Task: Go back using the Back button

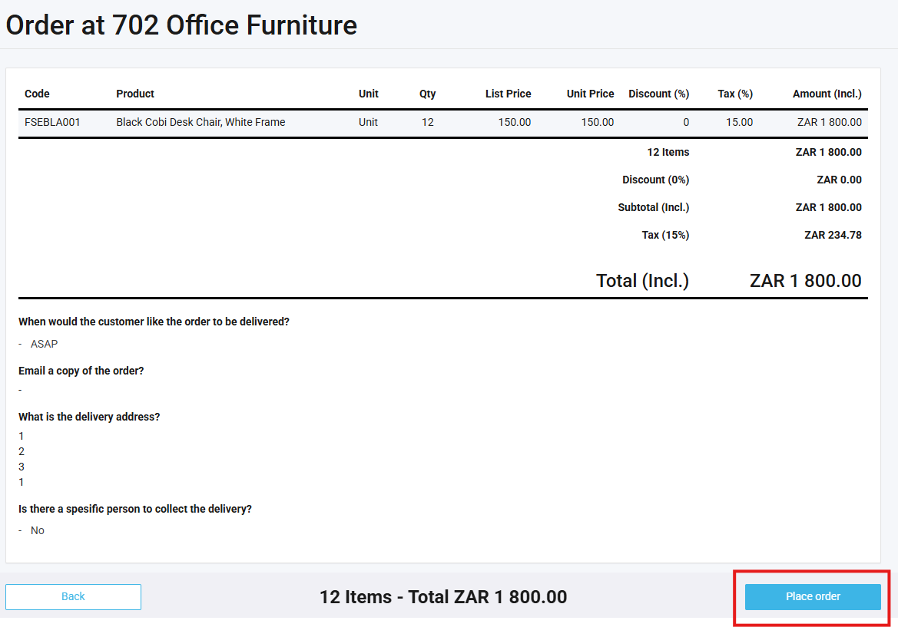Action: 73,596
